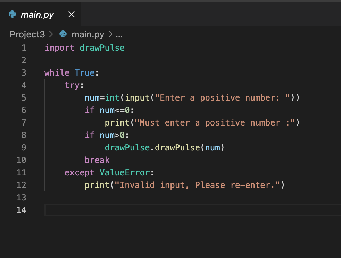Screen dimensions: 341x258
Task: Select the import drawPulse statement on line 1
Action: tap(84, 48)
